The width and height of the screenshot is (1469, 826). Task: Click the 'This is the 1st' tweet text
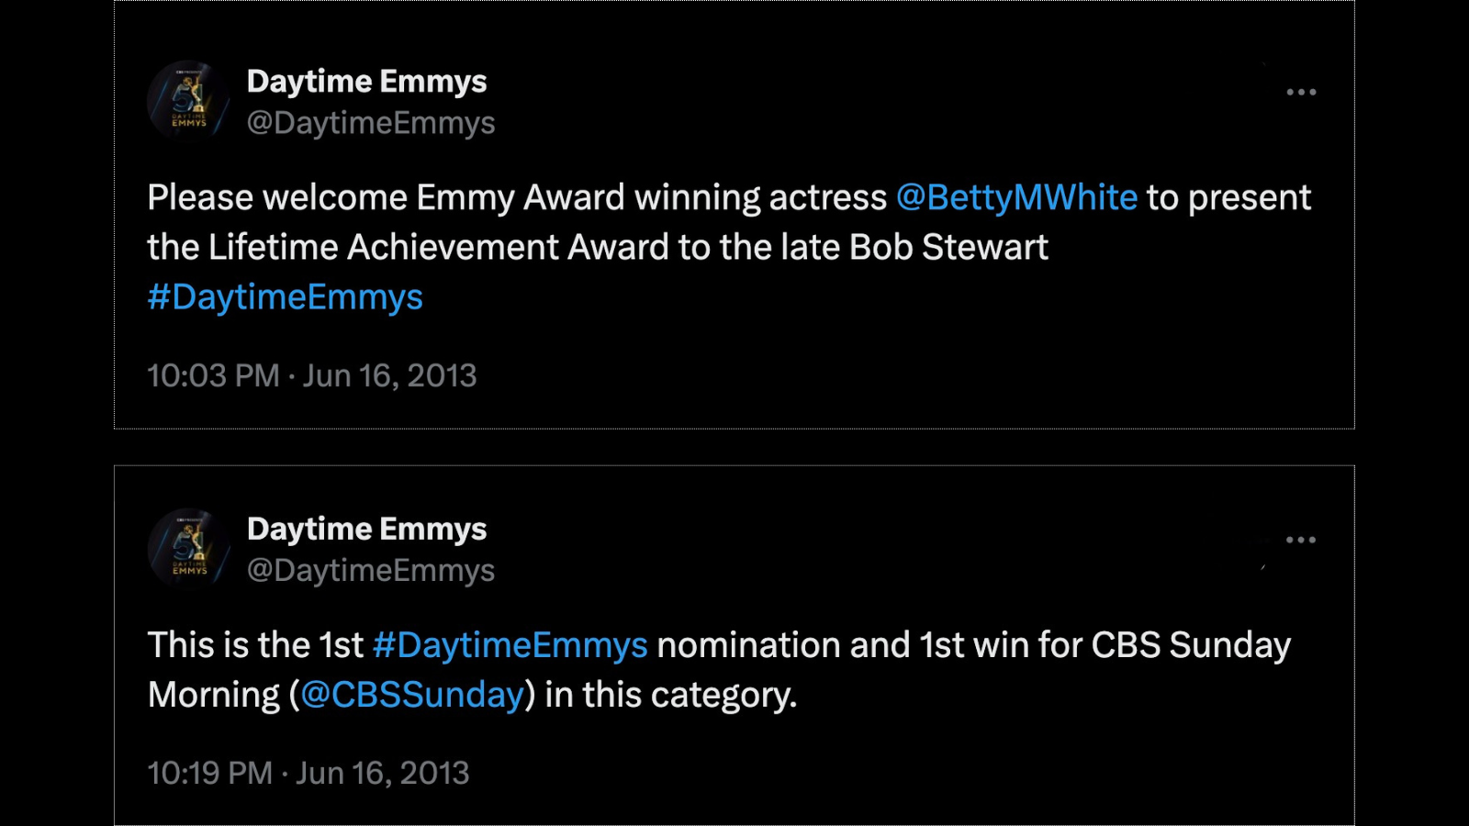(256, 645)
